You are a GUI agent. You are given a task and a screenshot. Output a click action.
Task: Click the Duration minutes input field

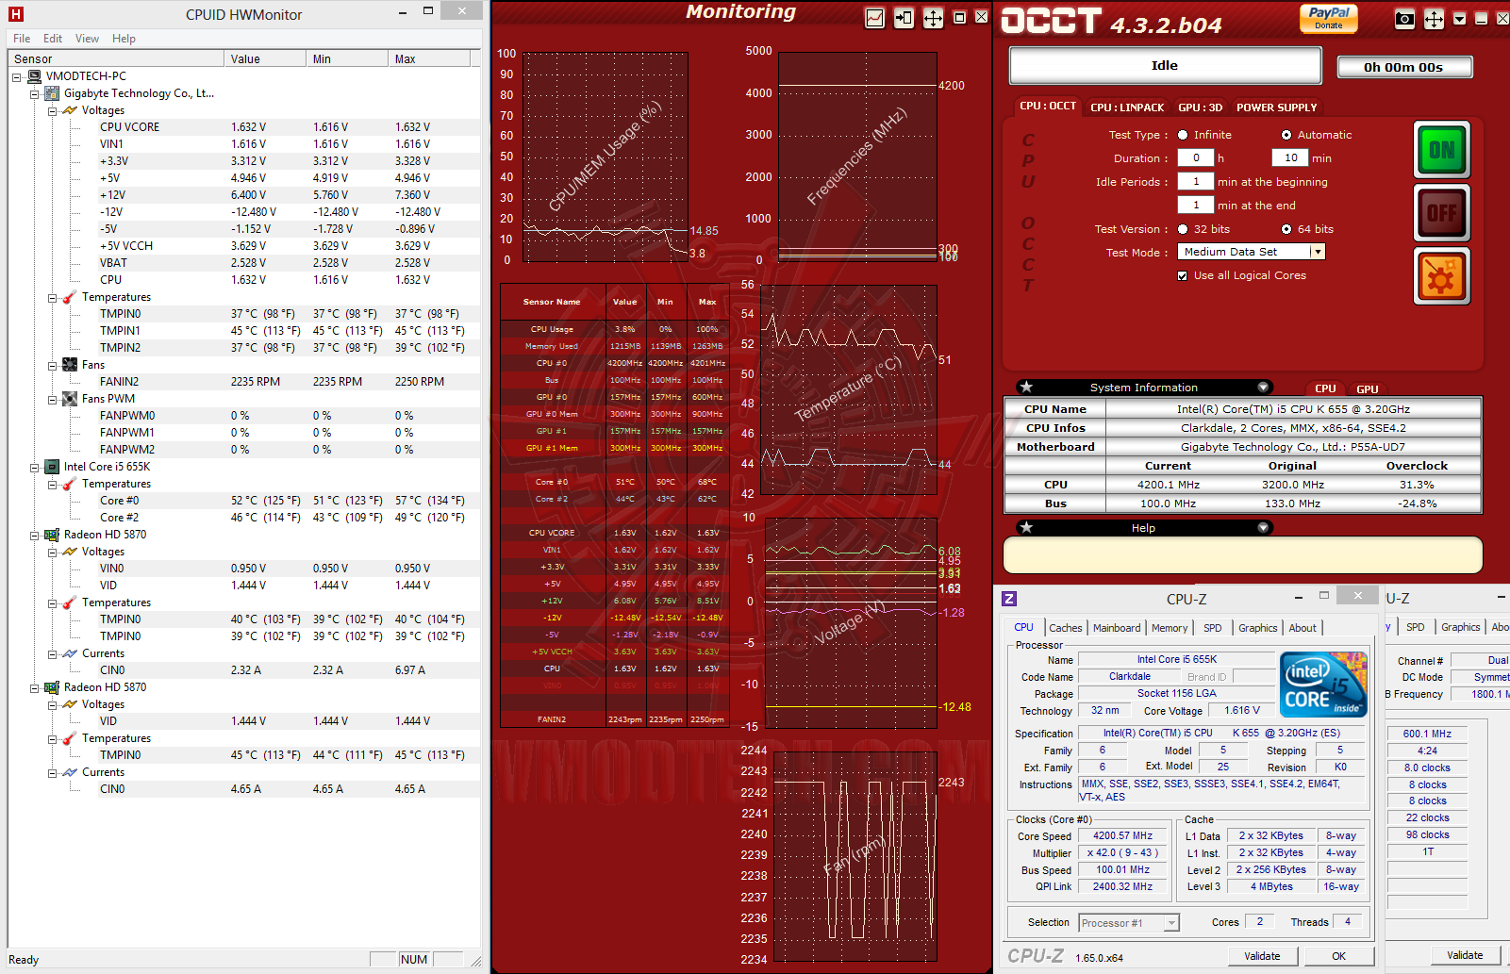tap(1290, 157)
